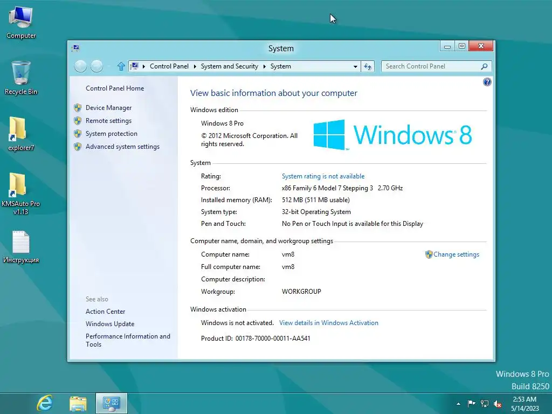Open Windows Update link
552x414 pixels.
pos(110,324)
